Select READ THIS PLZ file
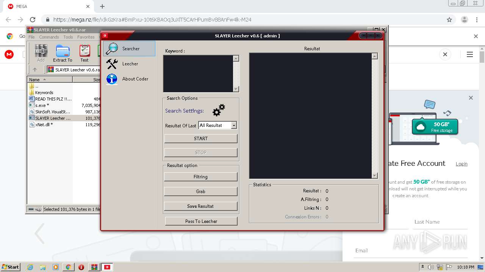The height and width of the screenshot is (272, 485). tap(53, 99)
